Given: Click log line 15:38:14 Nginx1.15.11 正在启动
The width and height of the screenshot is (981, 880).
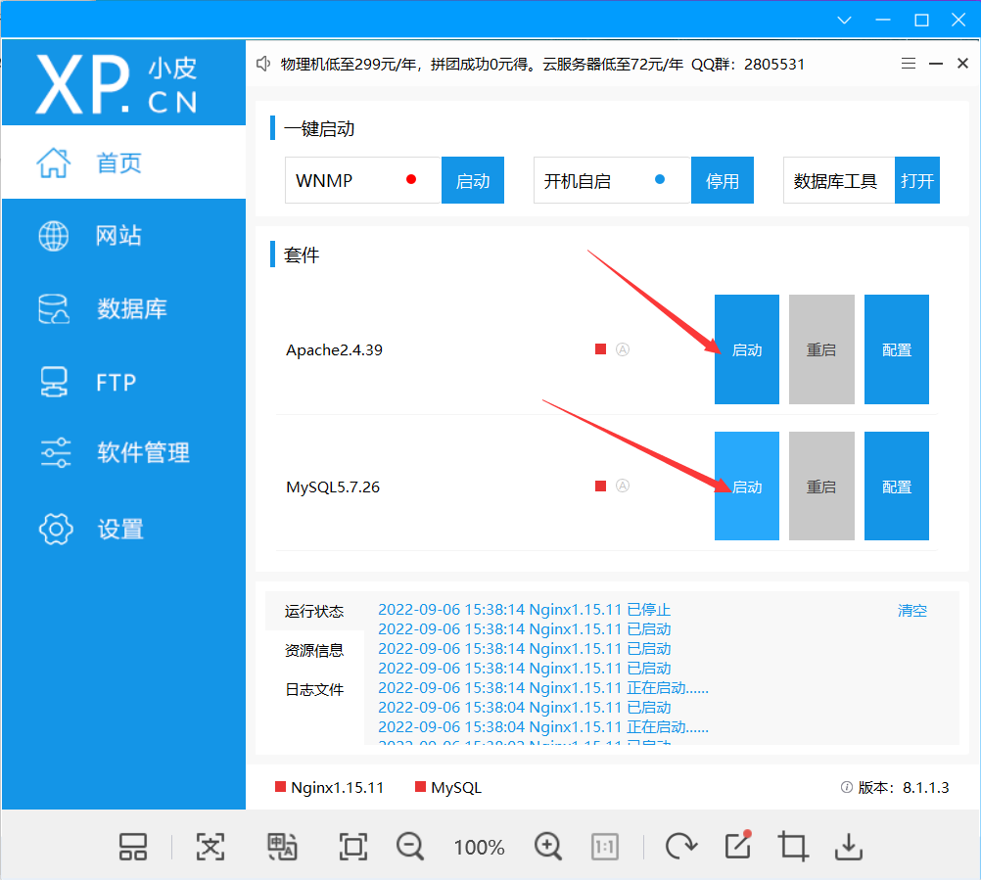Looking at the screenshot, I should (x=543, y=688).
